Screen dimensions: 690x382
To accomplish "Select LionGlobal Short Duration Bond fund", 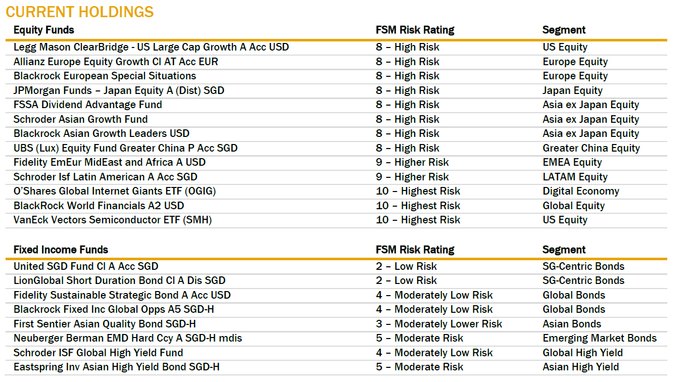I will [119, 280].
